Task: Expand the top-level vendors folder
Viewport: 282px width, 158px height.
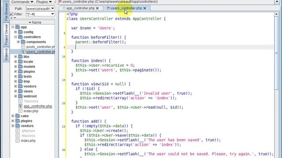Action: click(x=13, y=126)
